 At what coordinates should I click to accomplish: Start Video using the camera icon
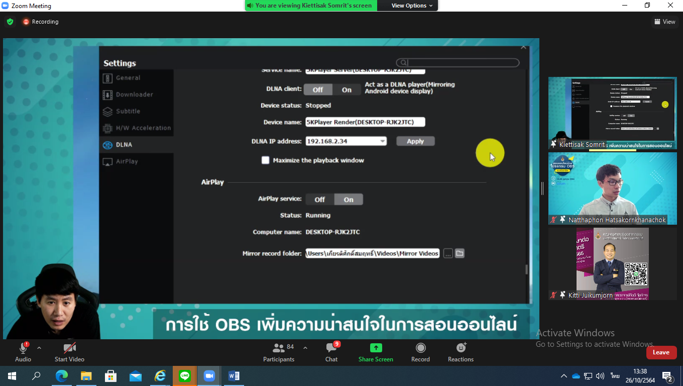(69, 348)
